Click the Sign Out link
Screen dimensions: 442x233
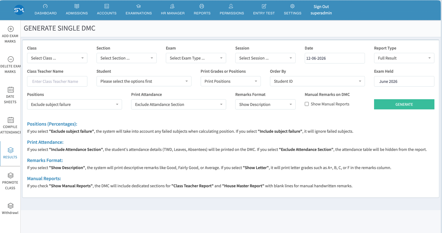[321, 7]
